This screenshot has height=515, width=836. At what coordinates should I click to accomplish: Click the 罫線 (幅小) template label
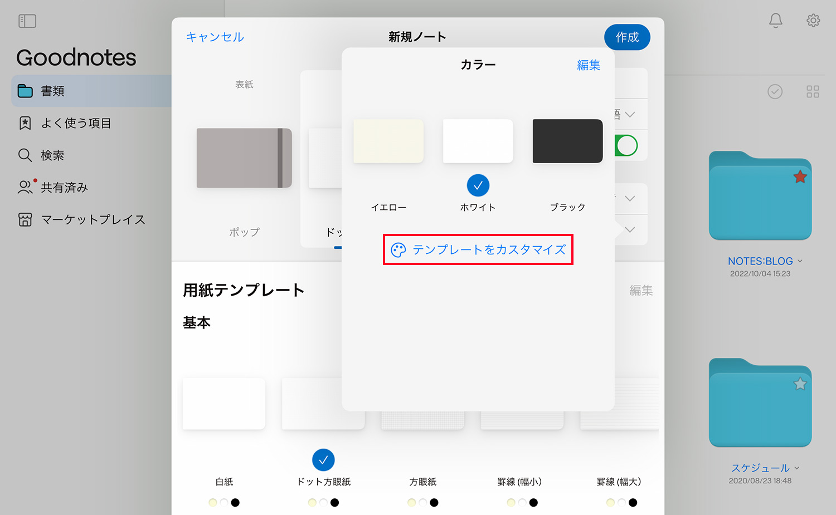point(519,482)
